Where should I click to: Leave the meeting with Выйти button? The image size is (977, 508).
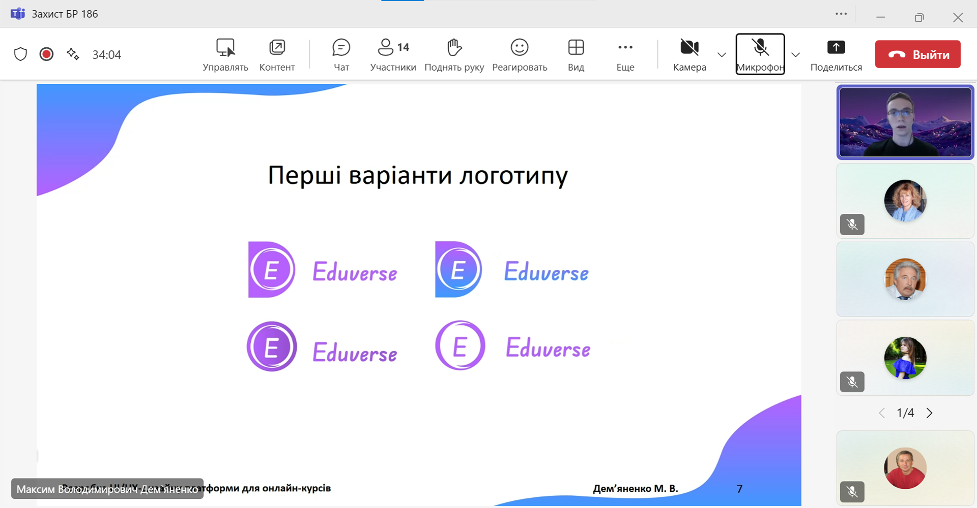point(917,54)
